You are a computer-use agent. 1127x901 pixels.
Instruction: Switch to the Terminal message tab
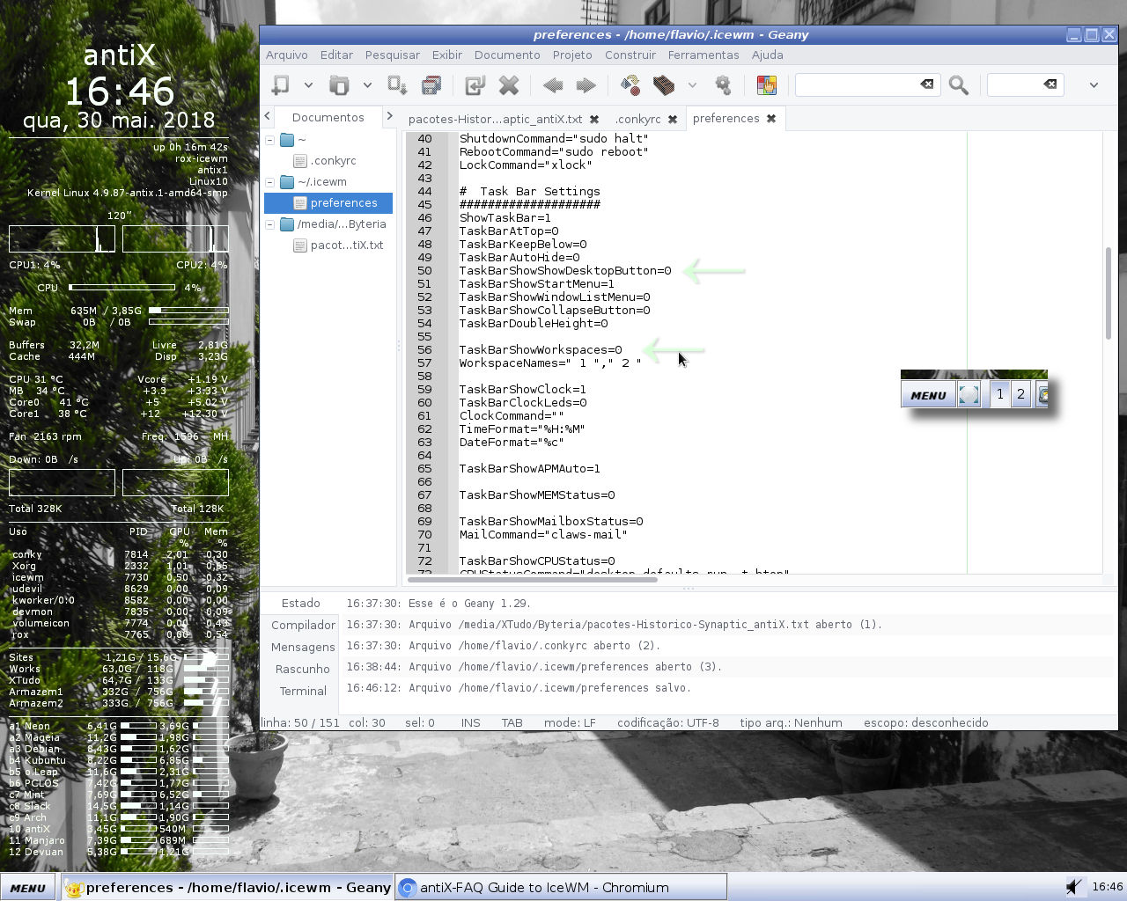[x=302, y=691]
